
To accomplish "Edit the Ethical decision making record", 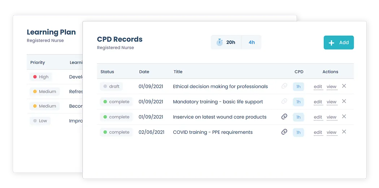I will [x=318, y=87].
